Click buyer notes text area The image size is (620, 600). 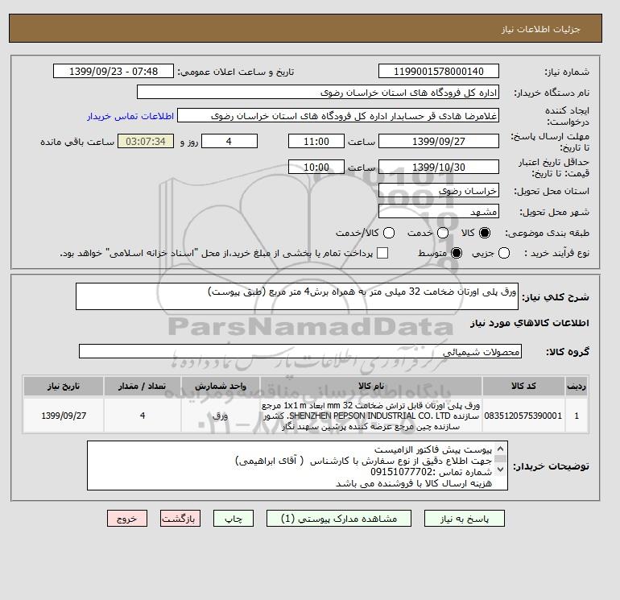pyautogui.click(x=297, y=466)
